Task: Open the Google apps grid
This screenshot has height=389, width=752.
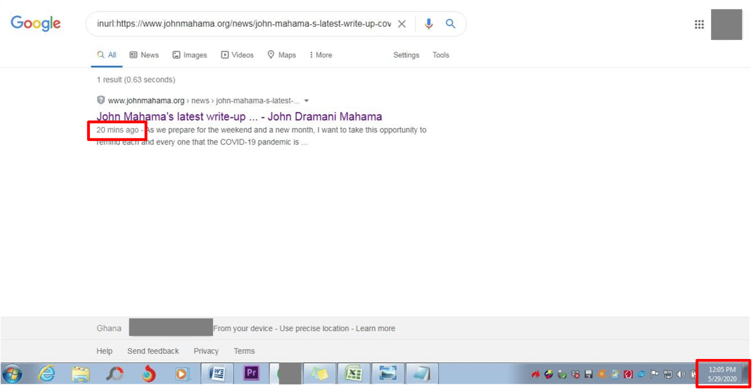Action: point(699,24)
